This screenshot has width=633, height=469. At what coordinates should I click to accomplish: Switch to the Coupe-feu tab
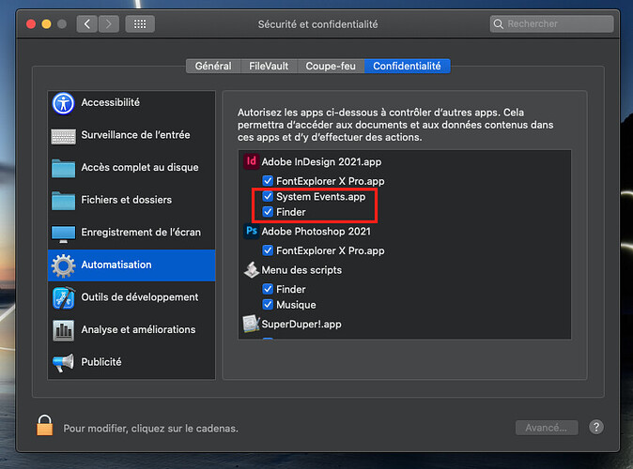(331, 67)
